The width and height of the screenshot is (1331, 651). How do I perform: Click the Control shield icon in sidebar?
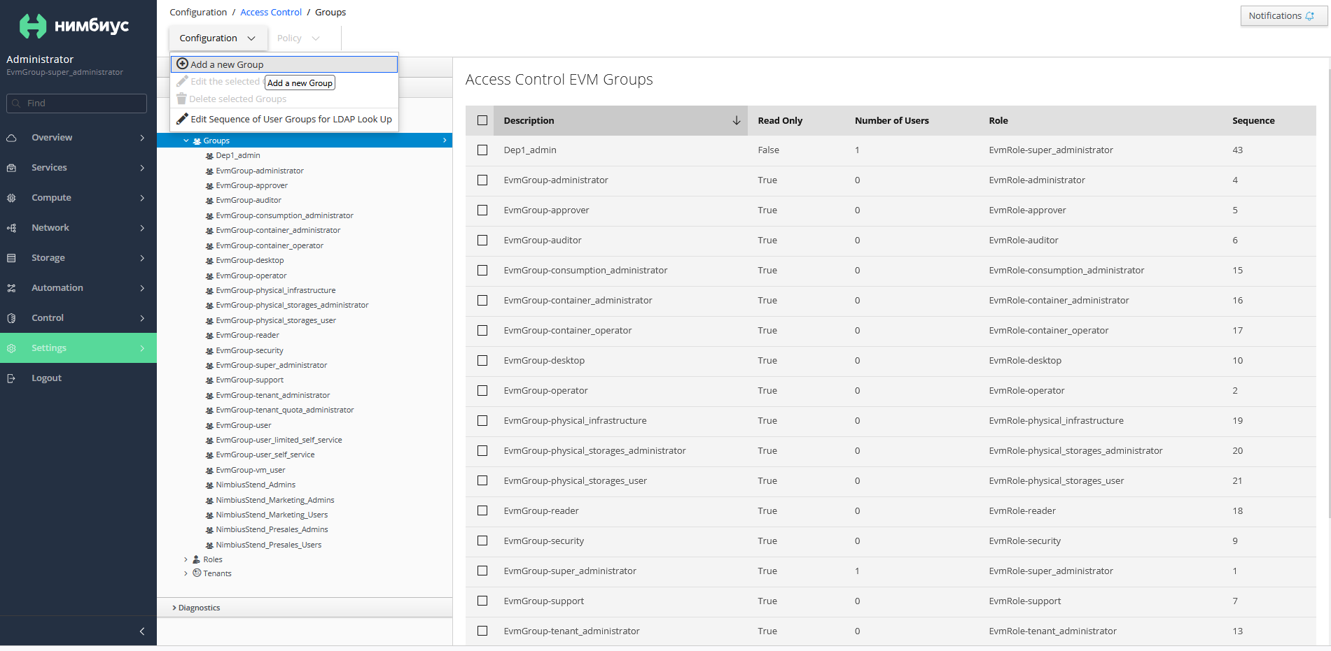tap(11, 318)
